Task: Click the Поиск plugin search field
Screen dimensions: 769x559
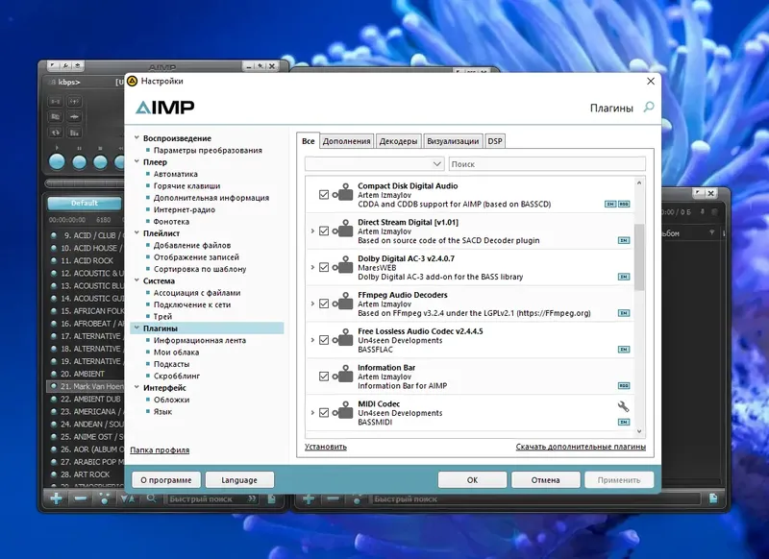Action: pos(547,163)
